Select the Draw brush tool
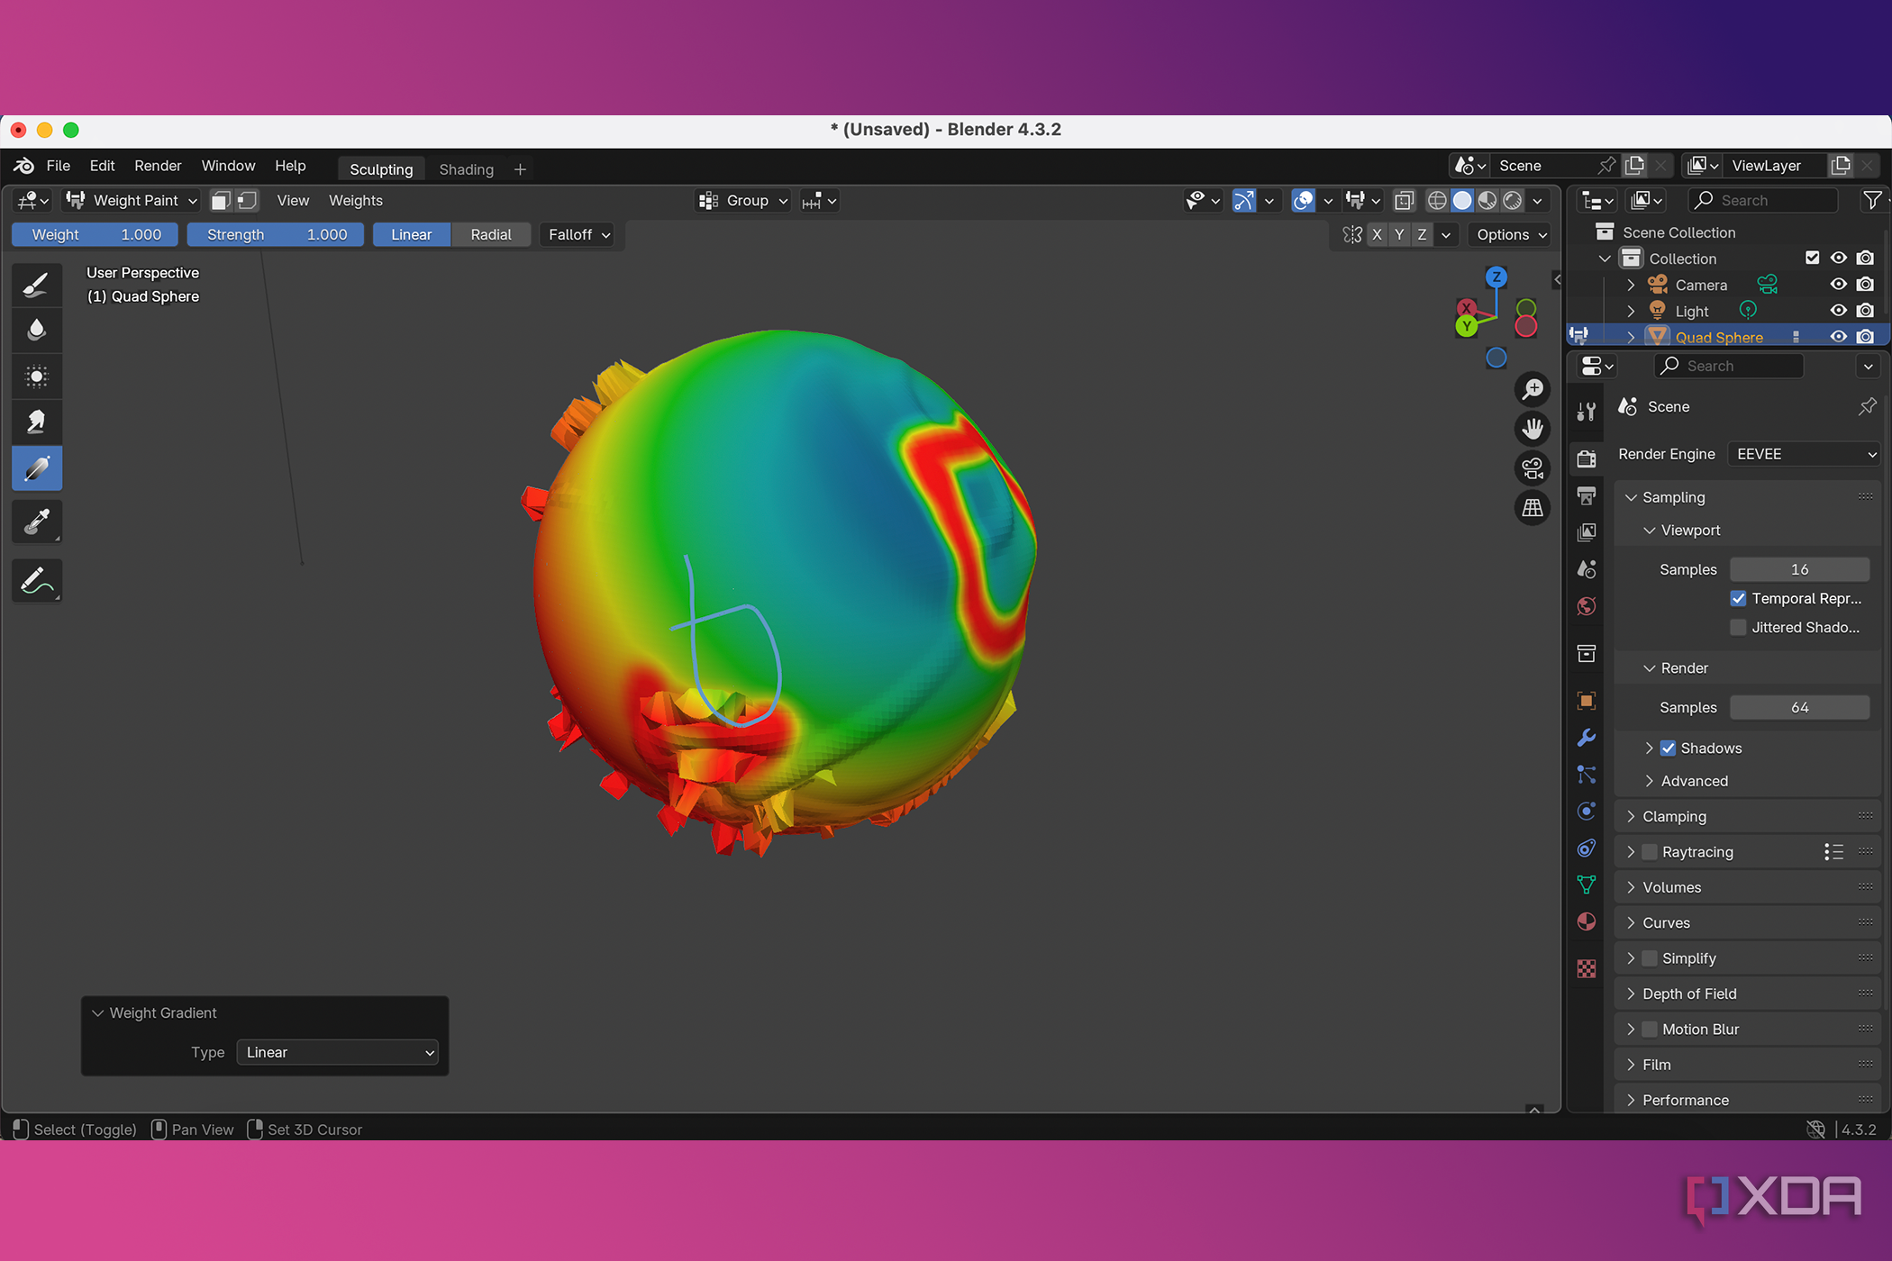The height and width of the screenshot is (1261, 1892). click(37, 285)
